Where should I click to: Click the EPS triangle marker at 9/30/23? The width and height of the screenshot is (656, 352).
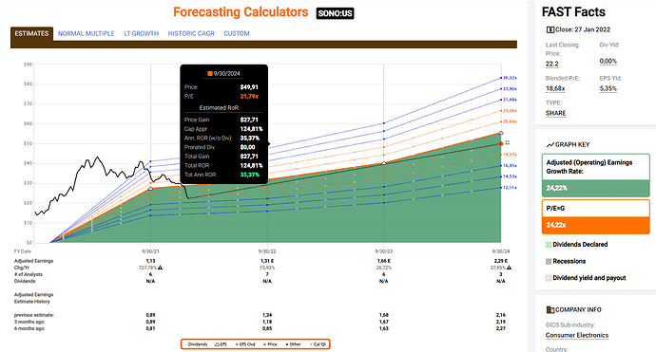[x=384, y=163]
